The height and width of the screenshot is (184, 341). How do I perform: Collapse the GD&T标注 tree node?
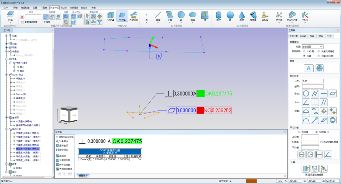point(7,75)
